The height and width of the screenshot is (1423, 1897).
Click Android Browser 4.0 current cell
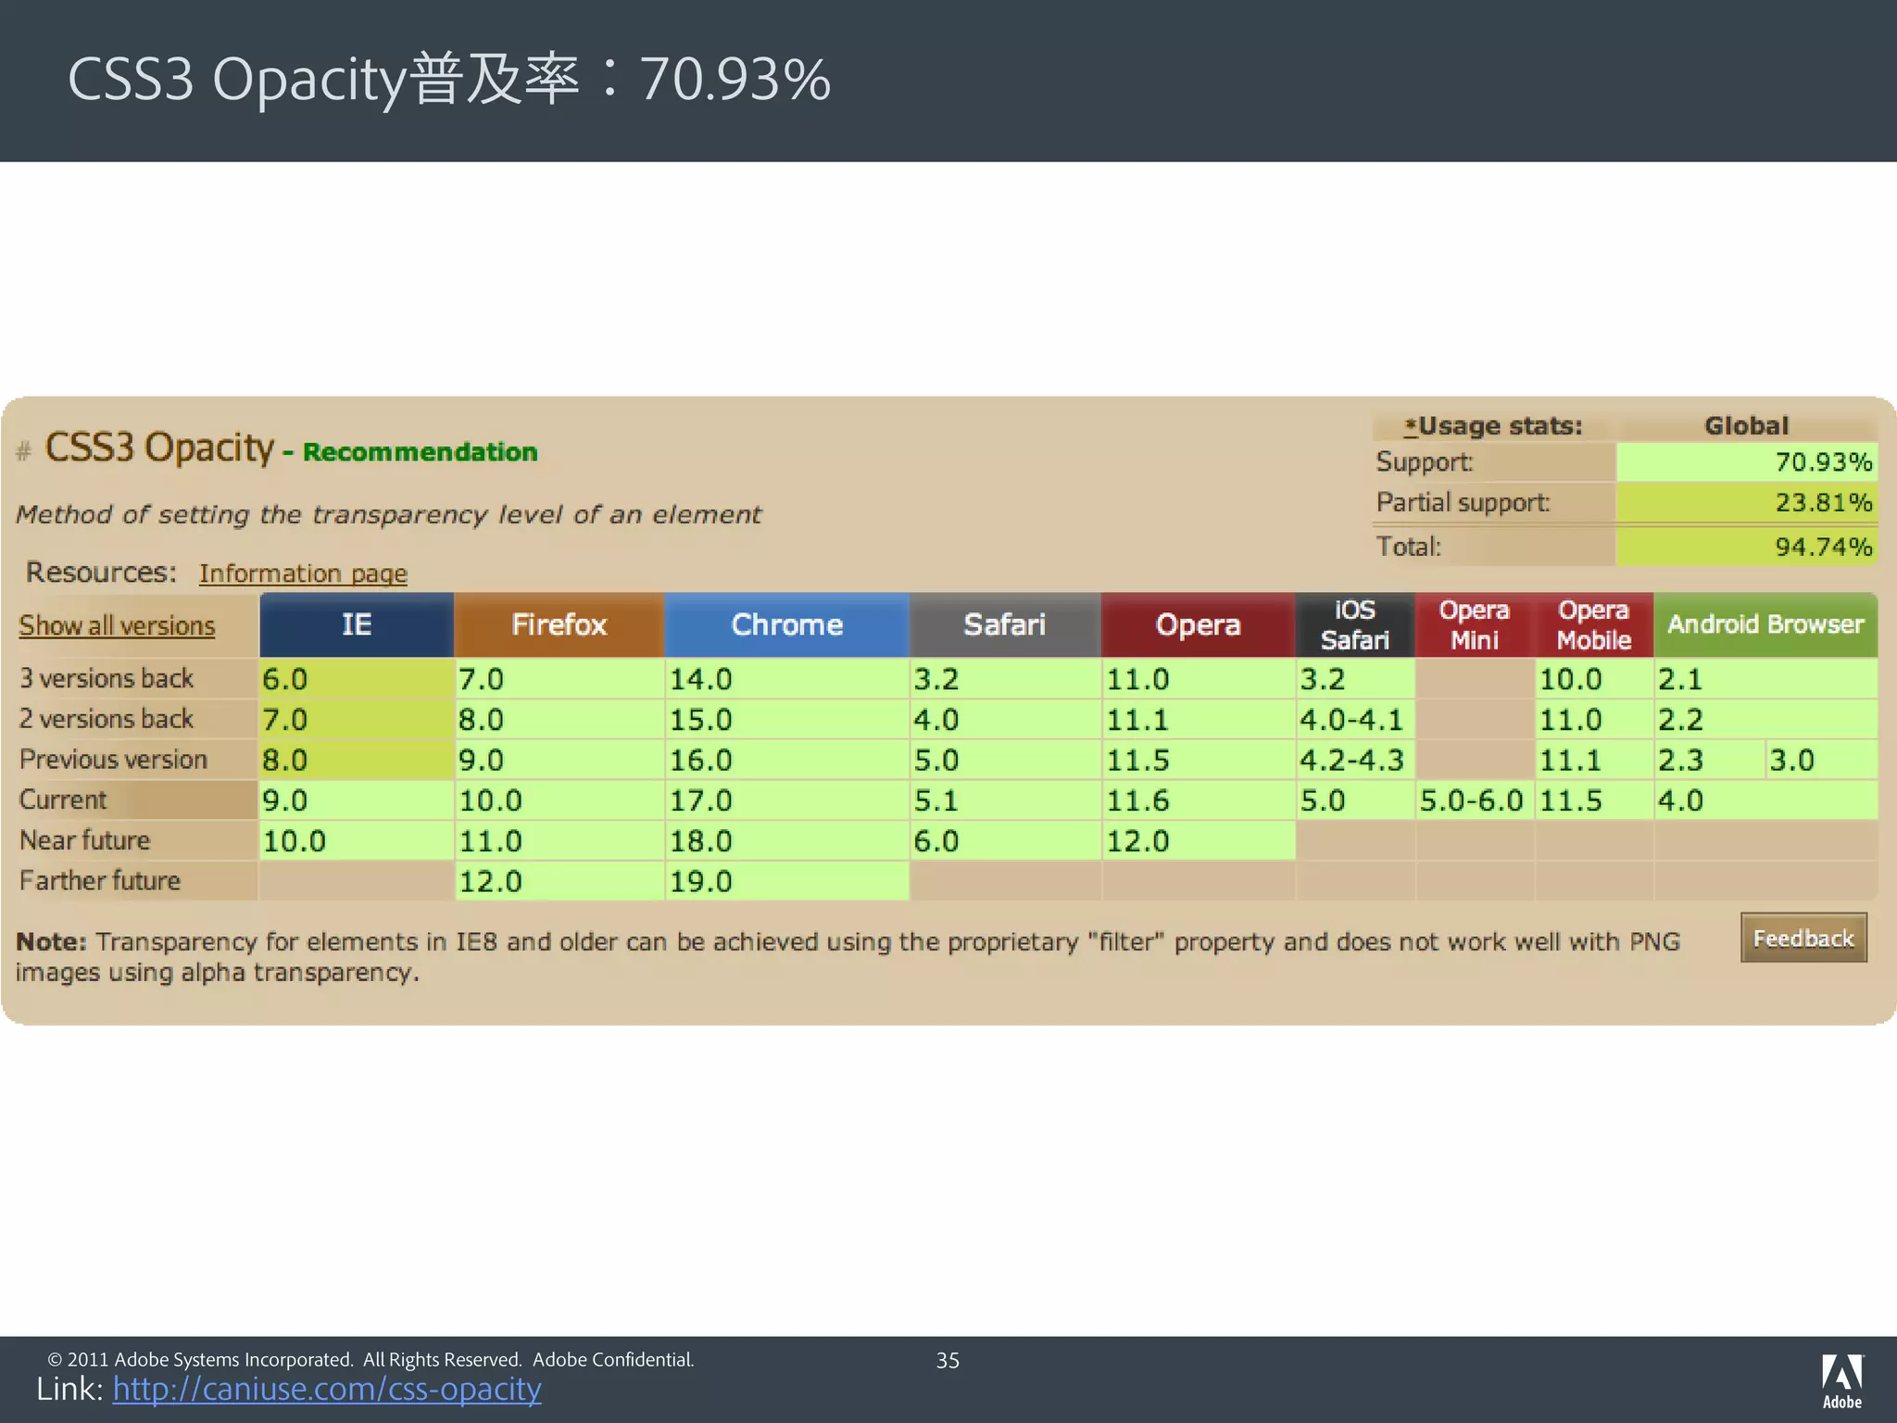coord(1765,800)
